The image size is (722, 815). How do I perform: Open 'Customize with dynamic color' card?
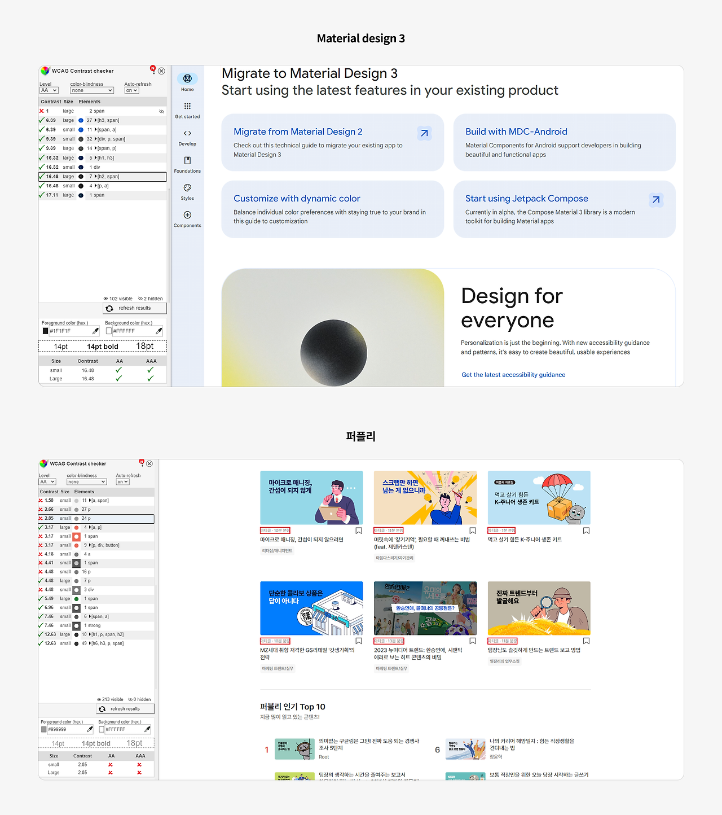click(x=333, y=209)
